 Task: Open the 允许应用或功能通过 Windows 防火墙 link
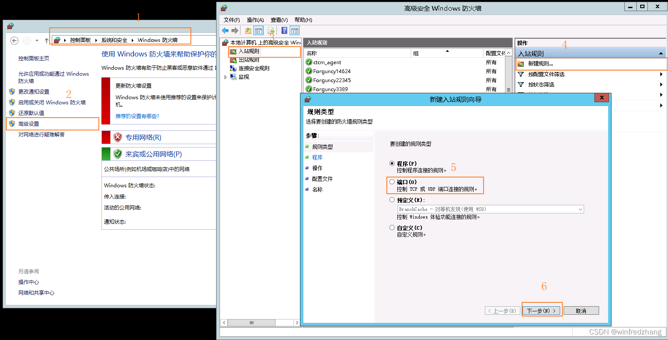click(x=53, y=77)
